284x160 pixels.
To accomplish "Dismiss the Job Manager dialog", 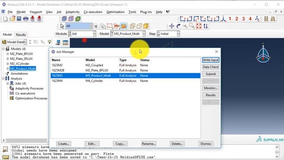I will click(206, 144).
